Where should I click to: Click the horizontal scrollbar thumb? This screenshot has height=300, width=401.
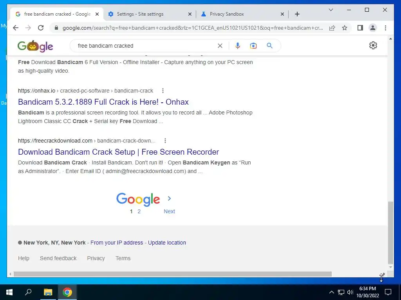173,274
